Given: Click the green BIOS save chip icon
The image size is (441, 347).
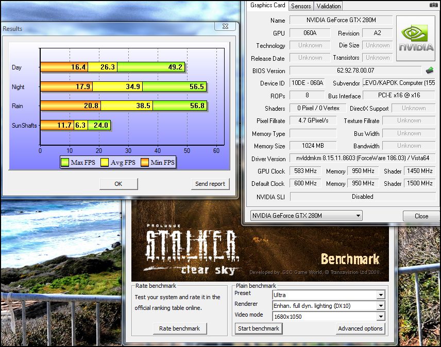Looking at the screenshot, I should pyautogui.click(x=429, y=71).
